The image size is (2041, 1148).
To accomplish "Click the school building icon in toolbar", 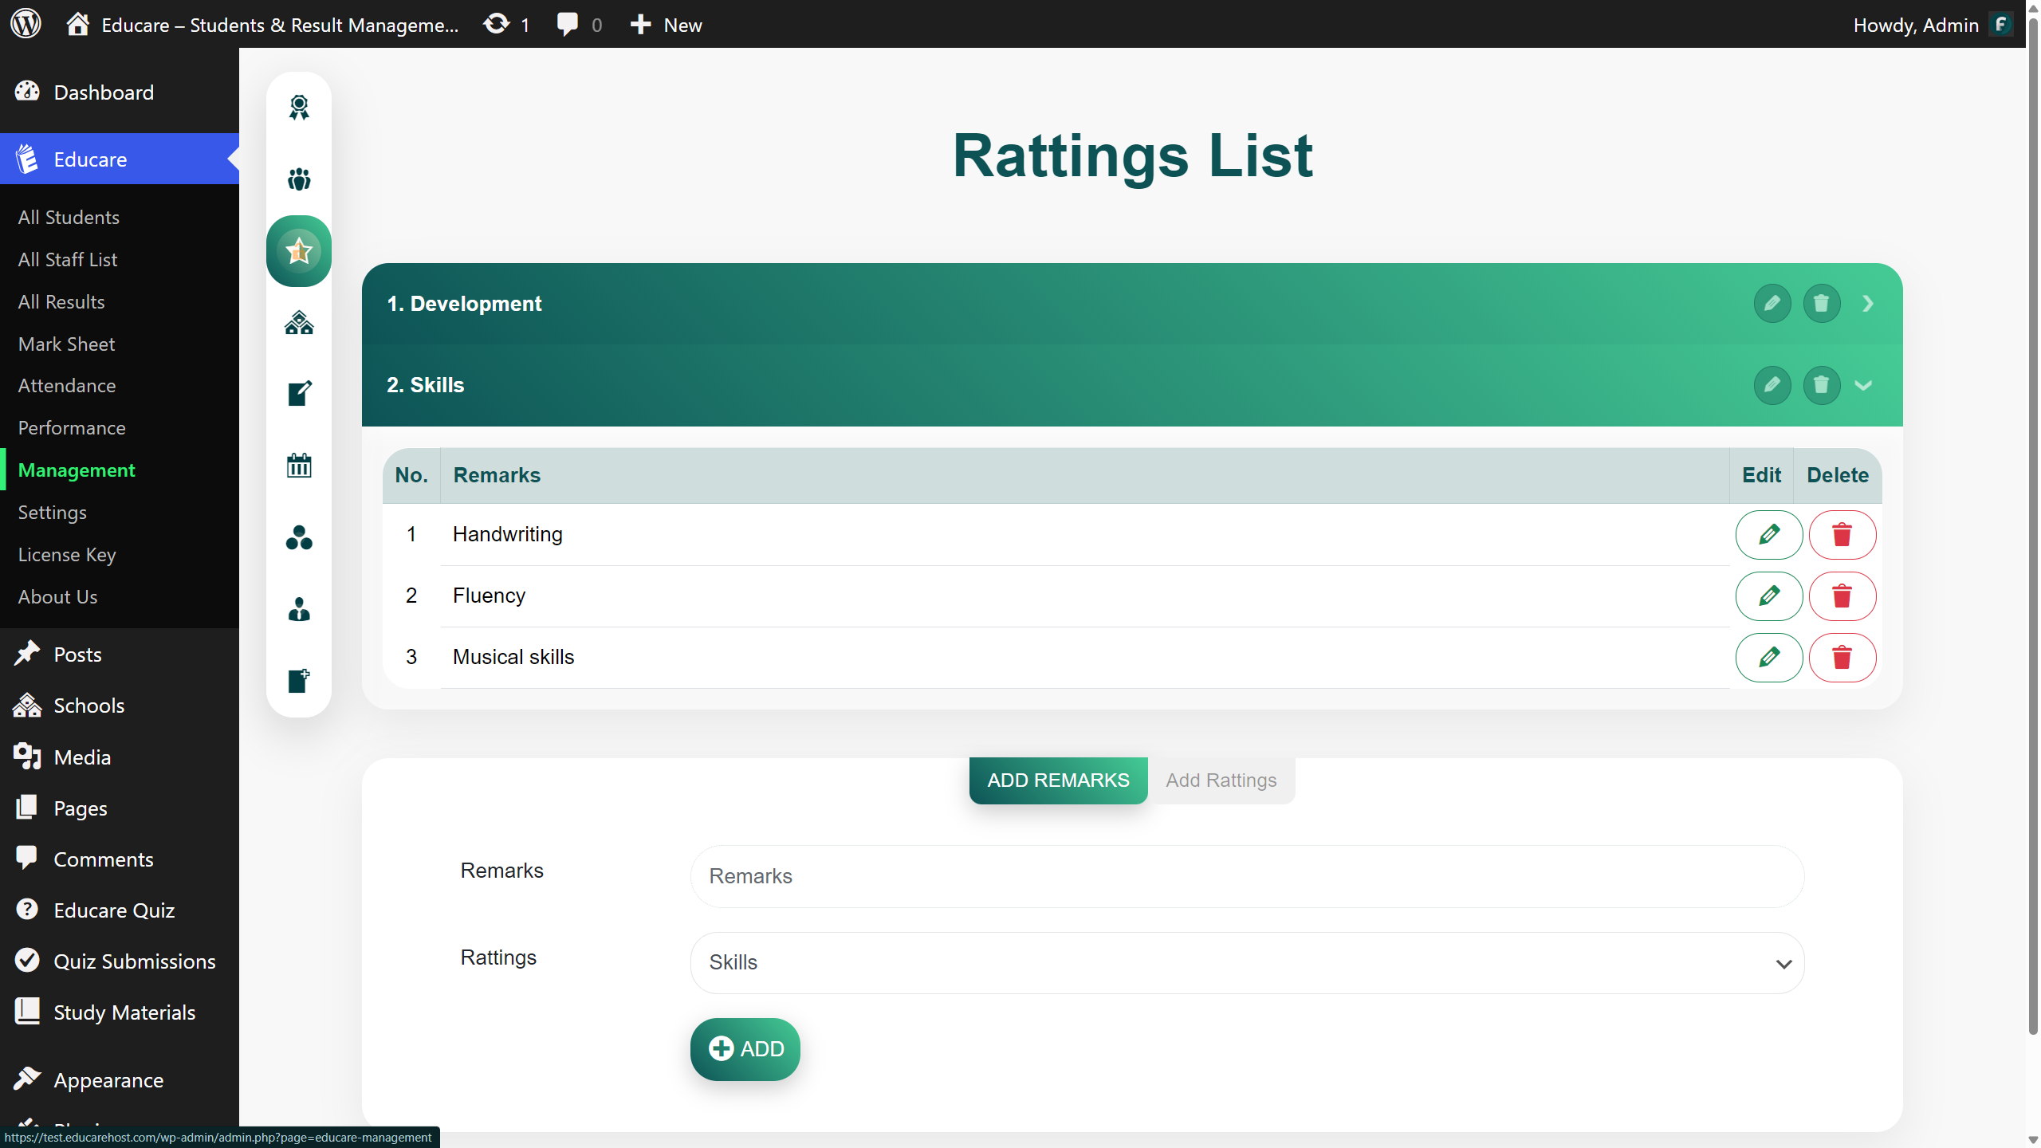I will click(x=299, y=323).
